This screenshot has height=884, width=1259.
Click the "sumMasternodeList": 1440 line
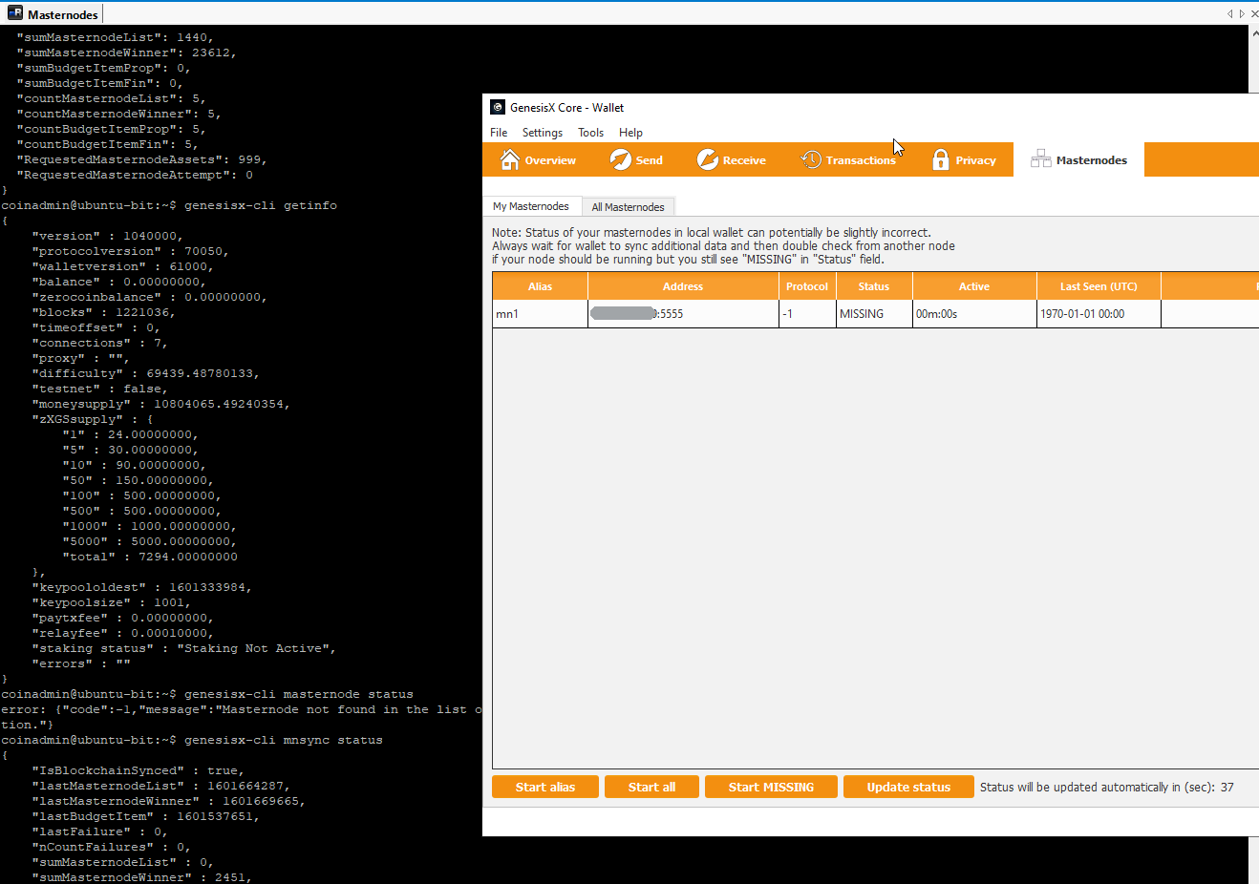116,37
